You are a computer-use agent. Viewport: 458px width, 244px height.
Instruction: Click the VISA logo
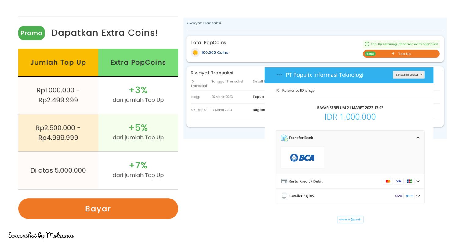point(398,181)
